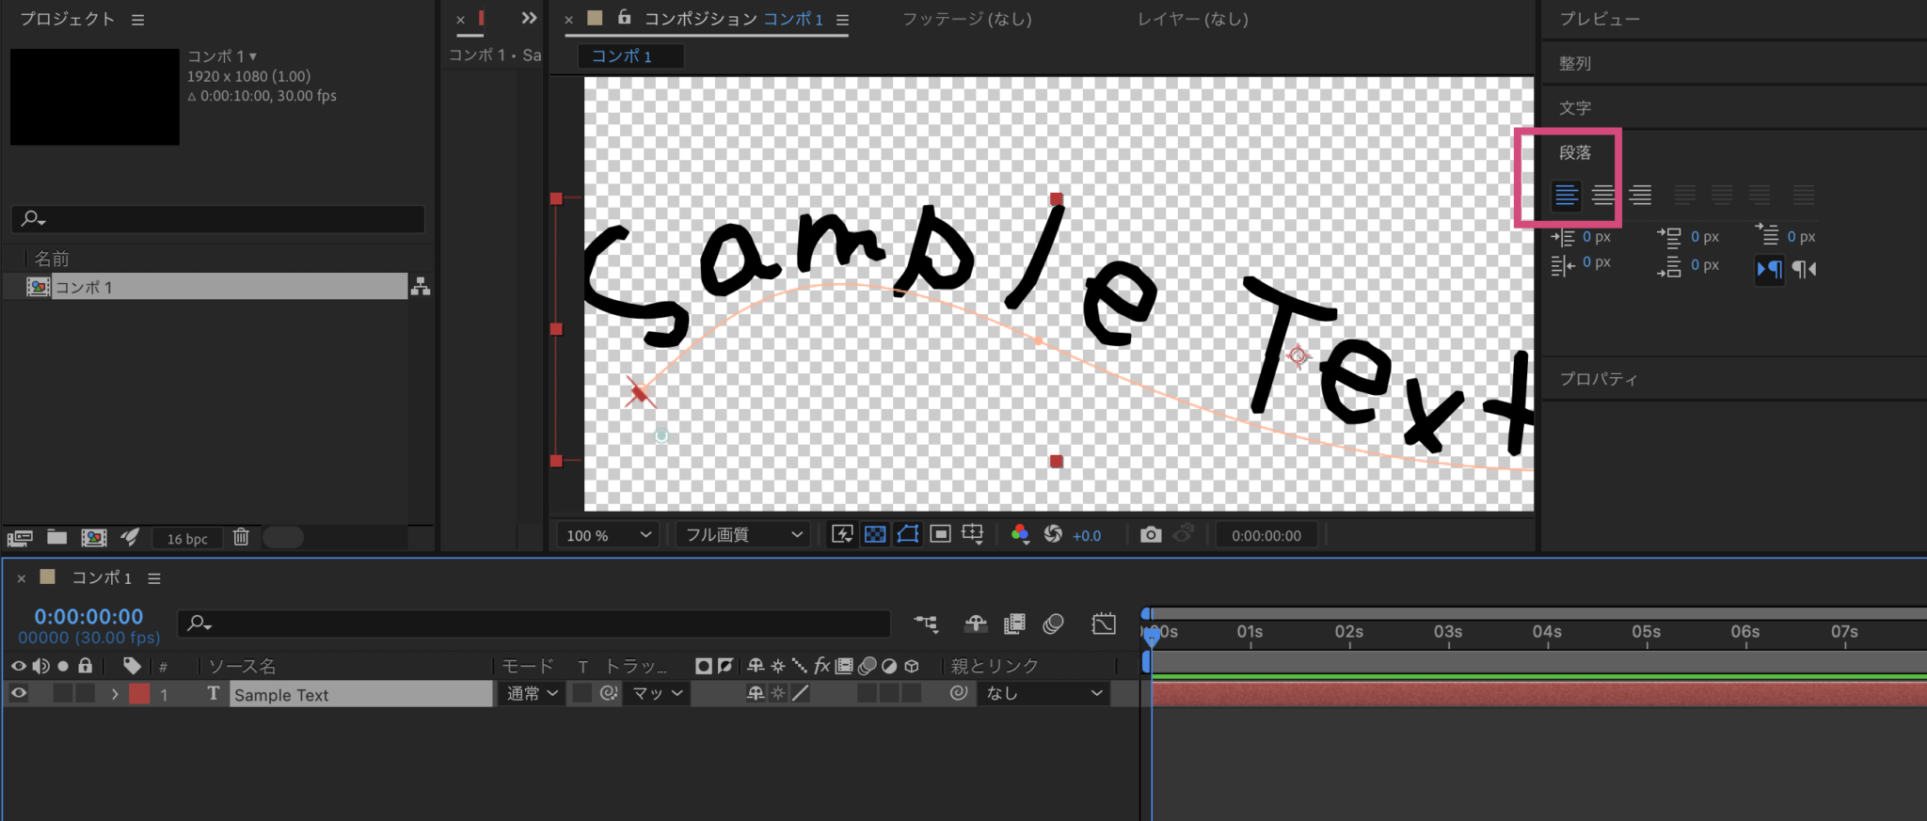
Task: Click the red label color swatch of layer 1
Action: click(x=139, y=694)
